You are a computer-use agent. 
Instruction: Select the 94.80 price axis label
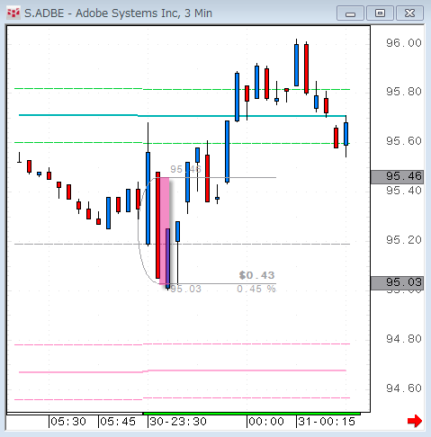(404, 339)
